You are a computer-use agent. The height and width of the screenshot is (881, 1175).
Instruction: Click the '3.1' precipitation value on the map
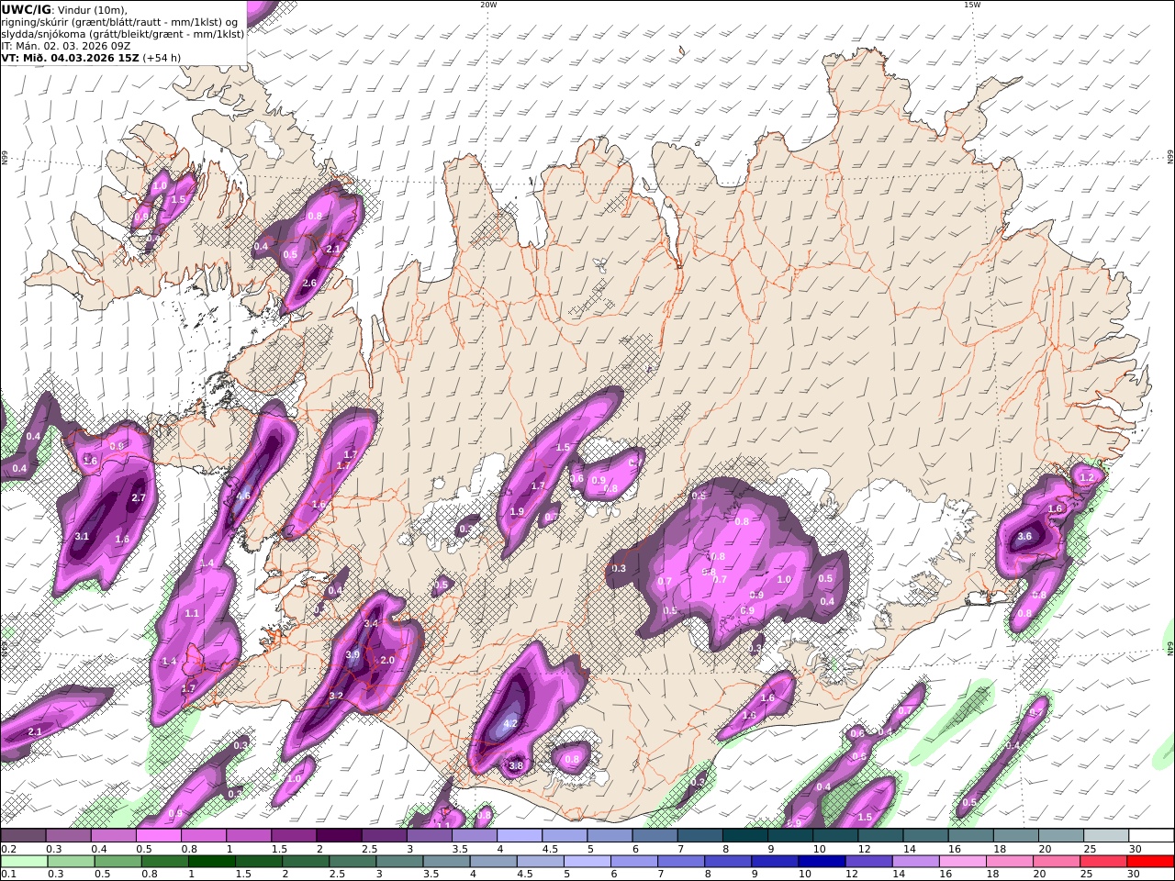click(x=82, y=536)
